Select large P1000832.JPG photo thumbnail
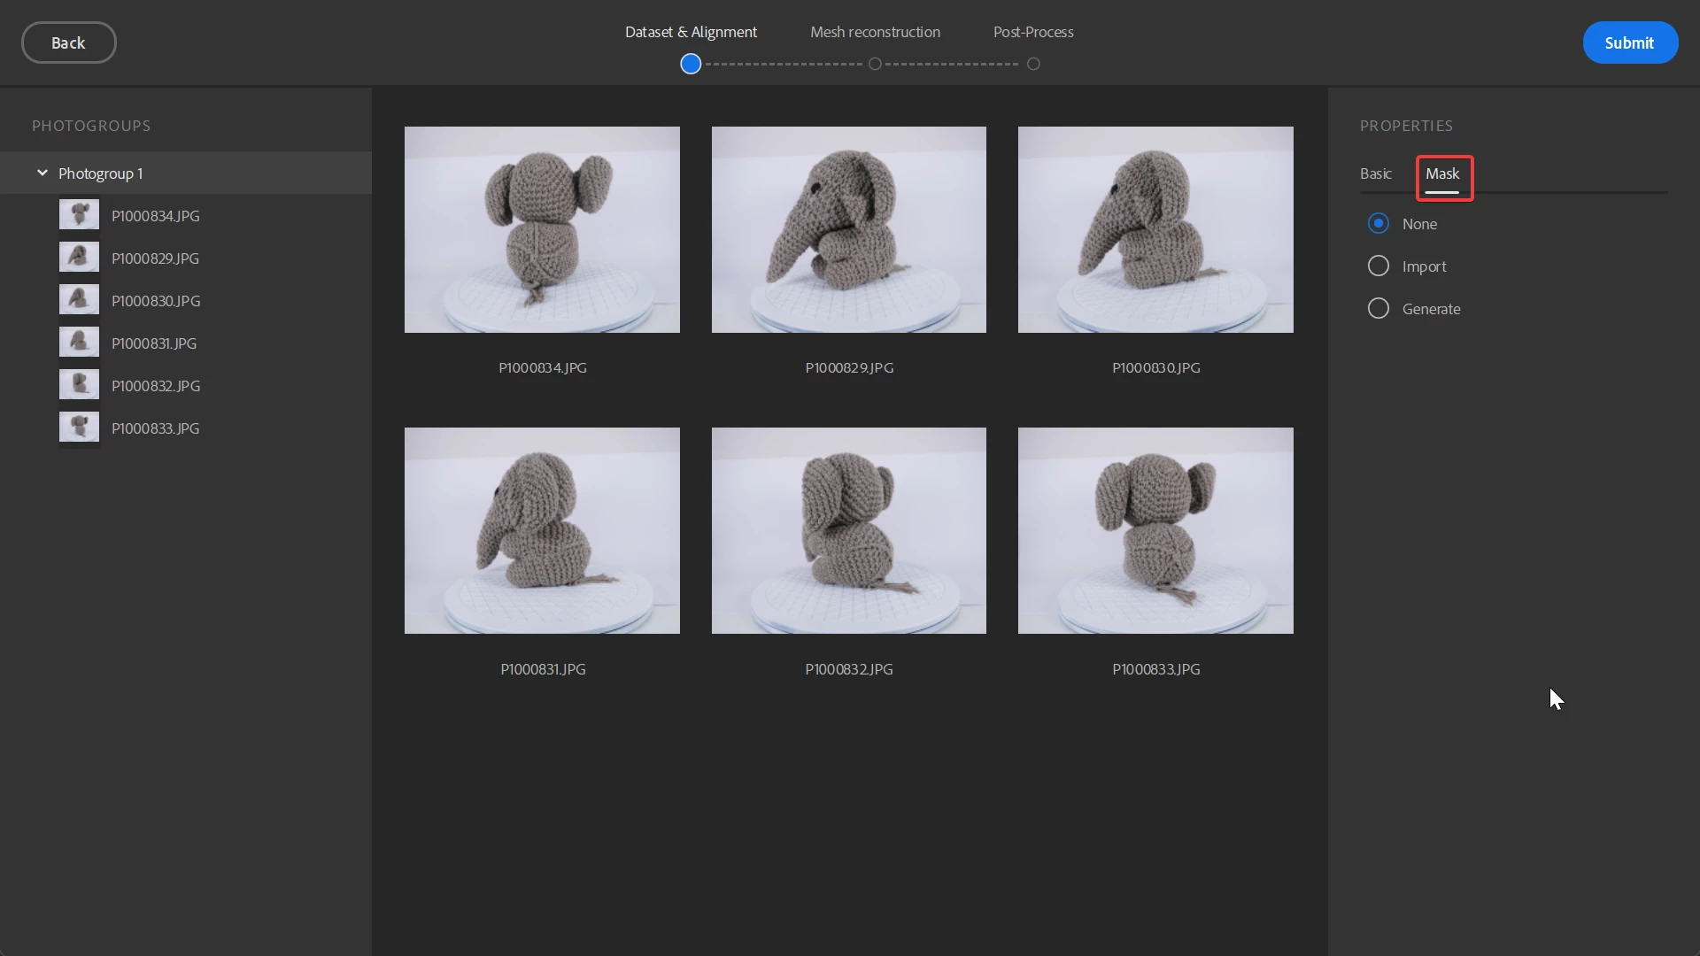1700x956 pixels. (x=848, y=531)
